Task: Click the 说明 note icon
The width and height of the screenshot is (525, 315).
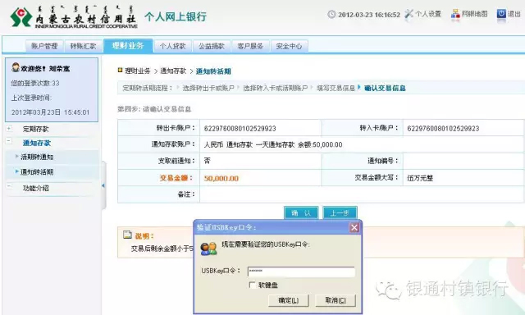Action: point(128,235)
